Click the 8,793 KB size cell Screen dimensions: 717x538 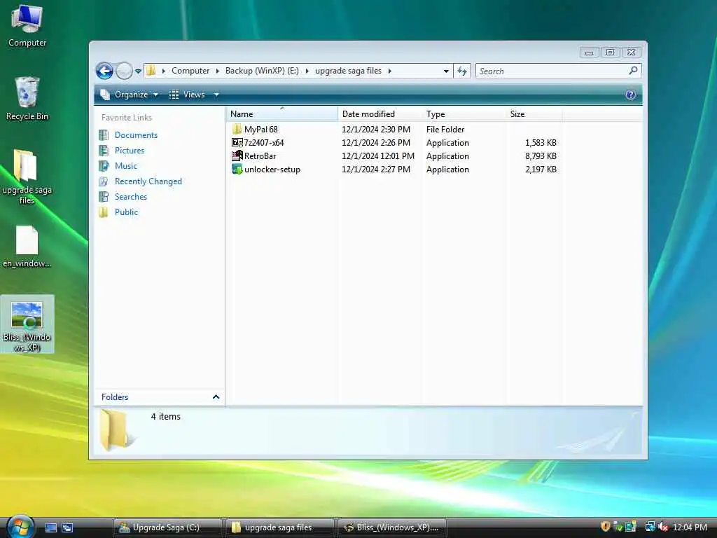click(x=541, y=156)
